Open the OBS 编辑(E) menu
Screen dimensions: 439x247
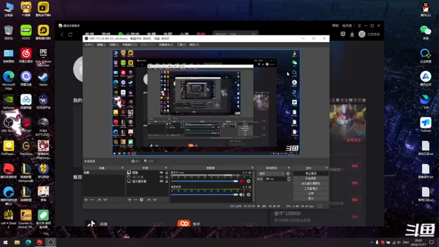pos(101,45)
